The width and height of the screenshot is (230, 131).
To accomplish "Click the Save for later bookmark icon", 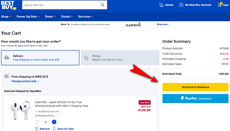I will click(54, 129).
